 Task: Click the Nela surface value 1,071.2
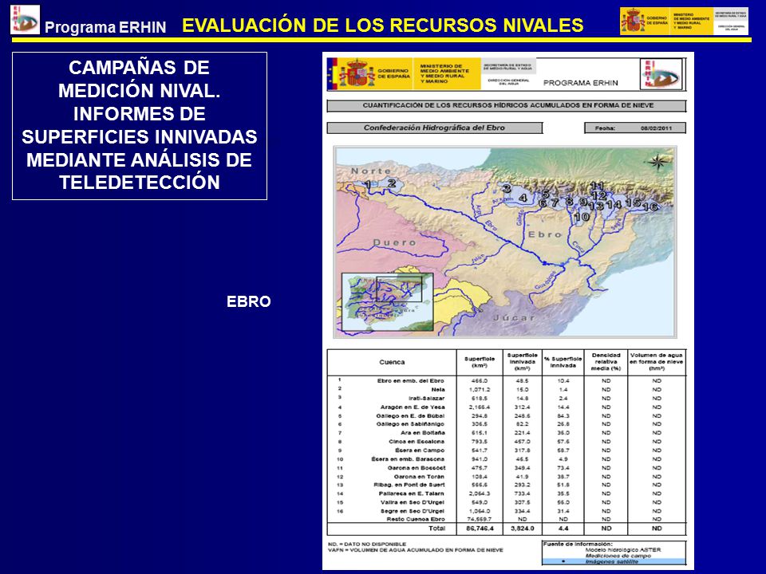pyautogui.click(x=480, y=390)
